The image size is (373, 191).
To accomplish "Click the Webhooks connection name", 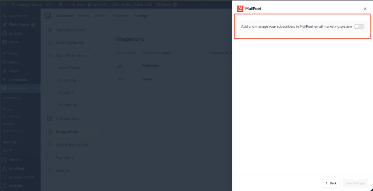I will point(150,65).
